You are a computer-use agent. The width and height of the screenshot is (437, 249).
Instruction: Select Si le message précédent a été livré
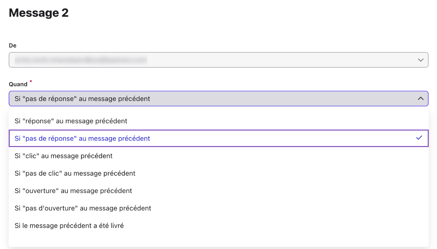point(218,225)
